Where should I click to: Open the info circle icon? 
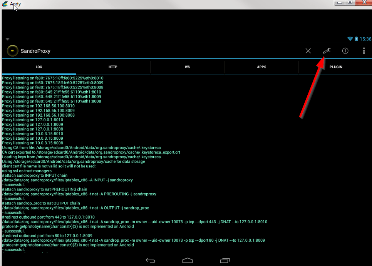(x=345, y=51)
